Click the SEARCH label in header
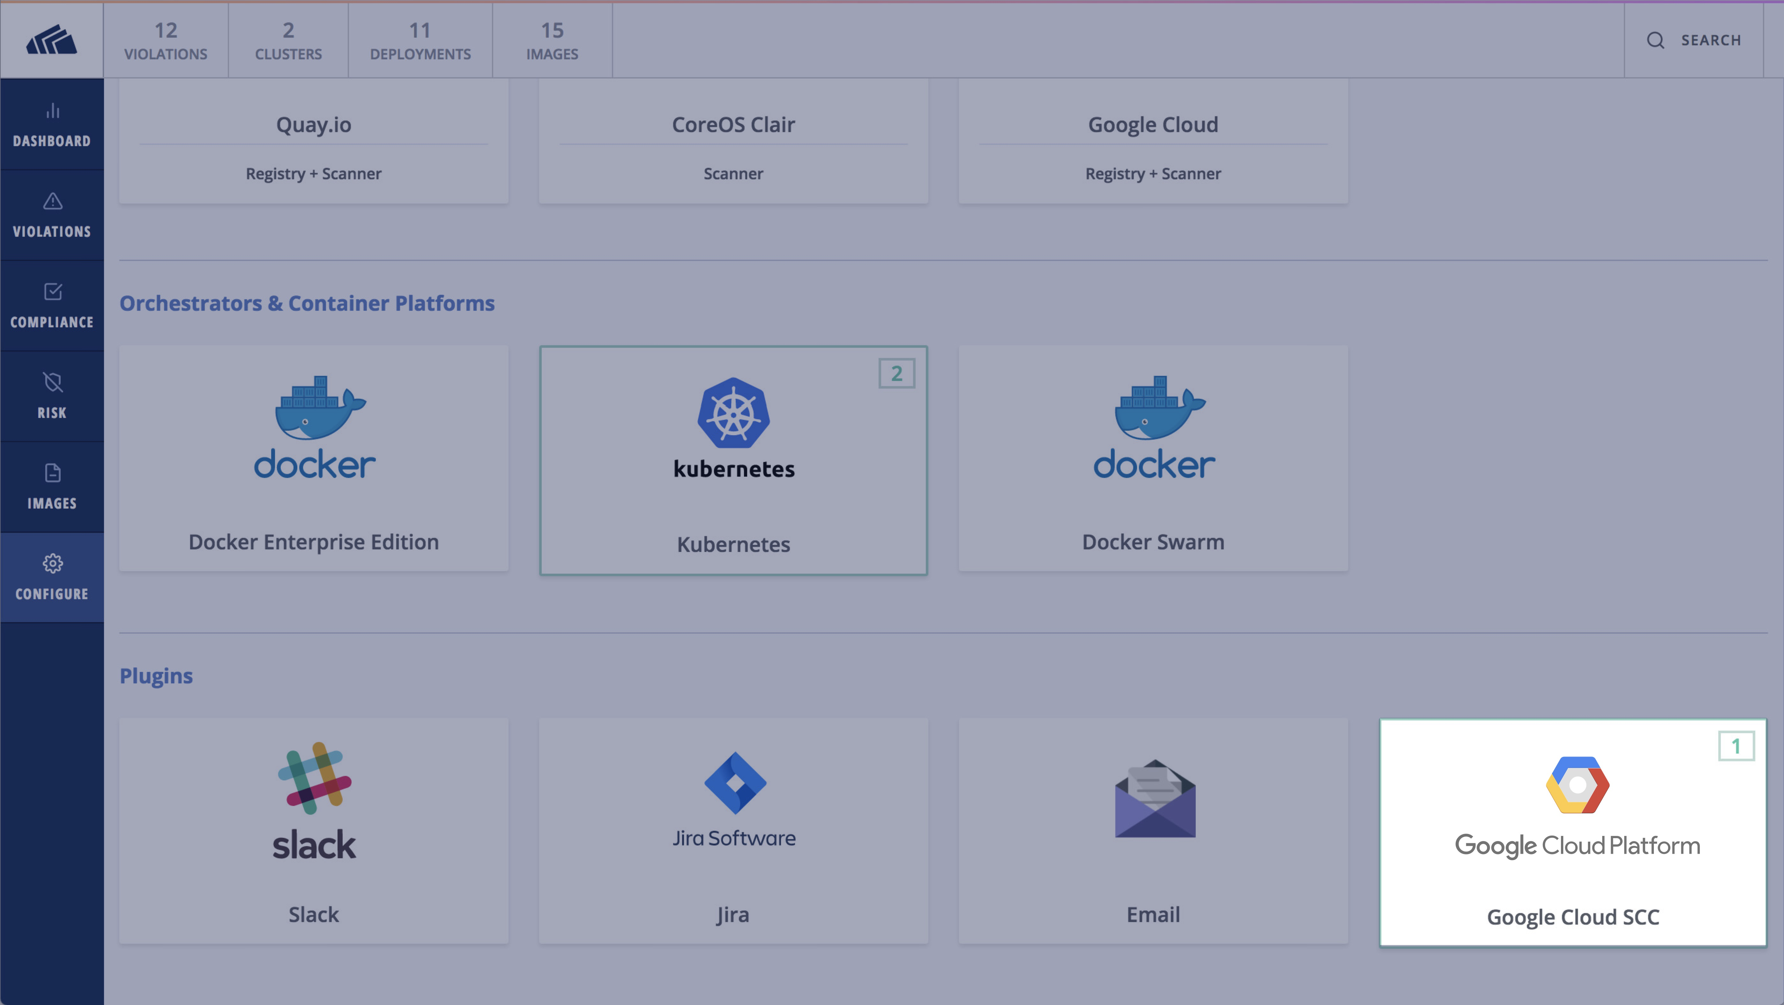The height and width of the screenshot is (1005, 1784). click(x=1711, y=40)
